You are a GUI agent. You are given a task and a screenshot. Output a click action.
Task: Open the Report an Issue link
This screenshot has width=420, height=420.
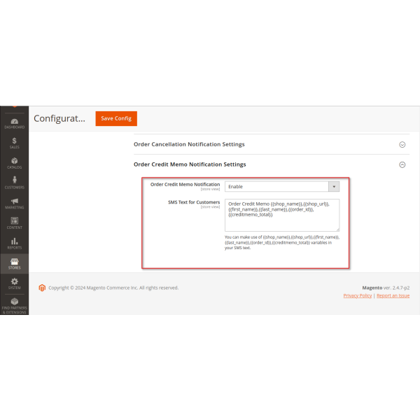[393, 295]
